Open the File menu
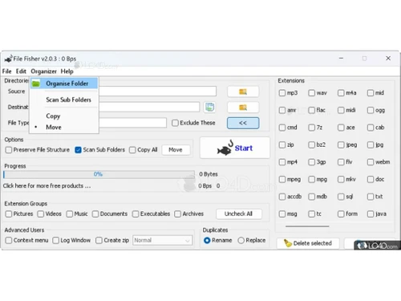The height and width of the screenshot is (301, 401). pyautogui.click(x=6, y=71)
